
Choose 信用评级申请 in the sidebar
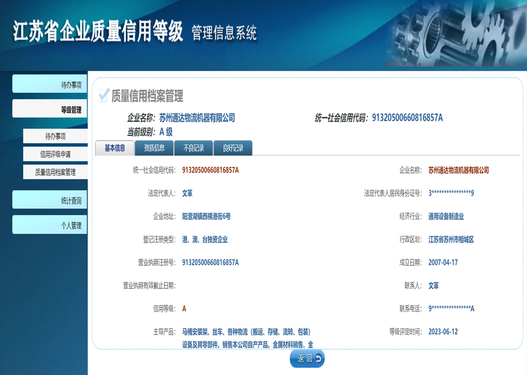pyautogui.click(x=55, y=154)
